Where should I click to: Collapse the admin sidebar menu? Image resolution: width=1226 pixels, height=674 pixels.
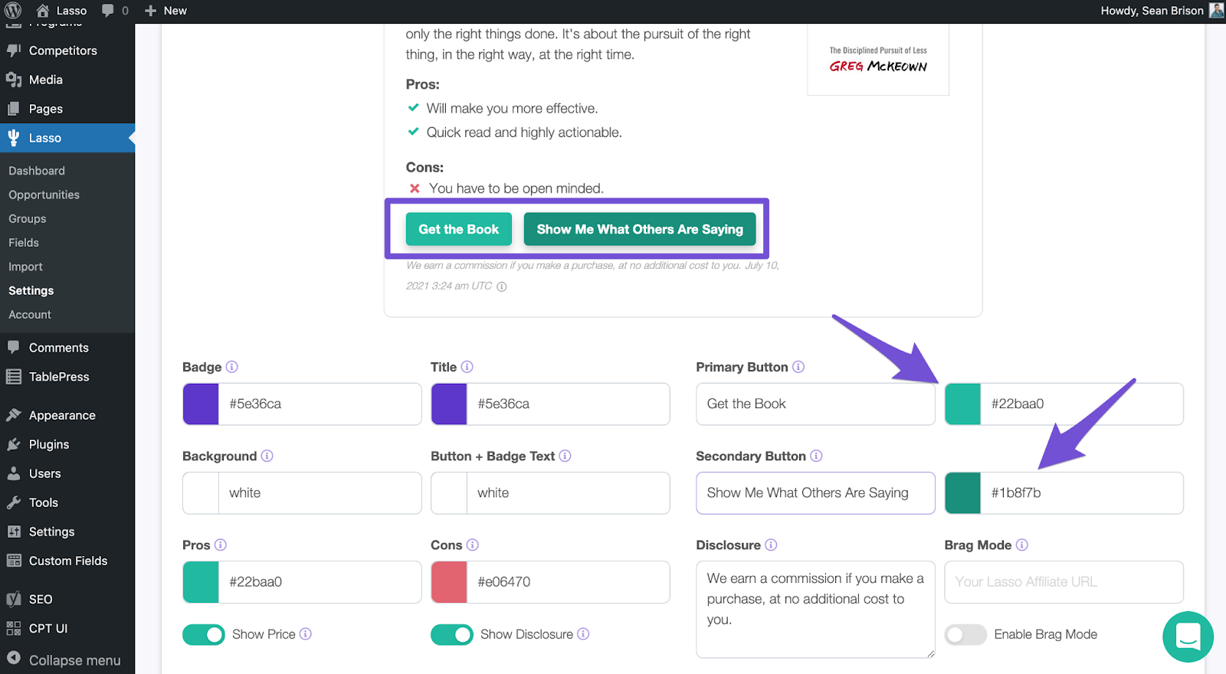[64, 659]
